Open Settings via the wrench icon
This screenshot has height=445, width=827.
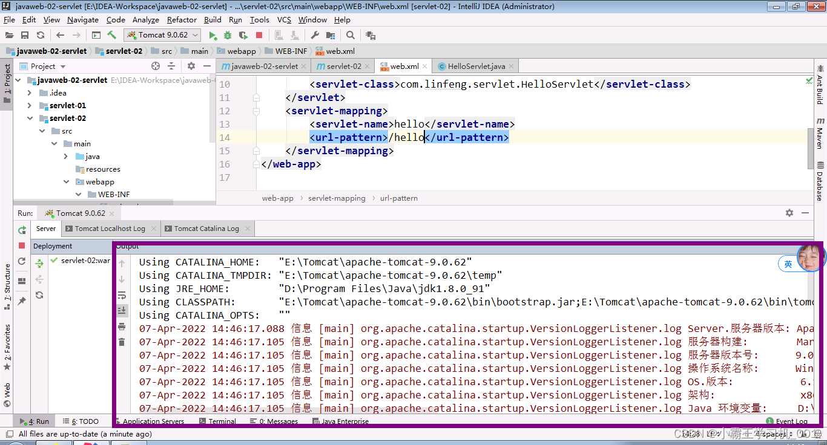pos(315,35)
